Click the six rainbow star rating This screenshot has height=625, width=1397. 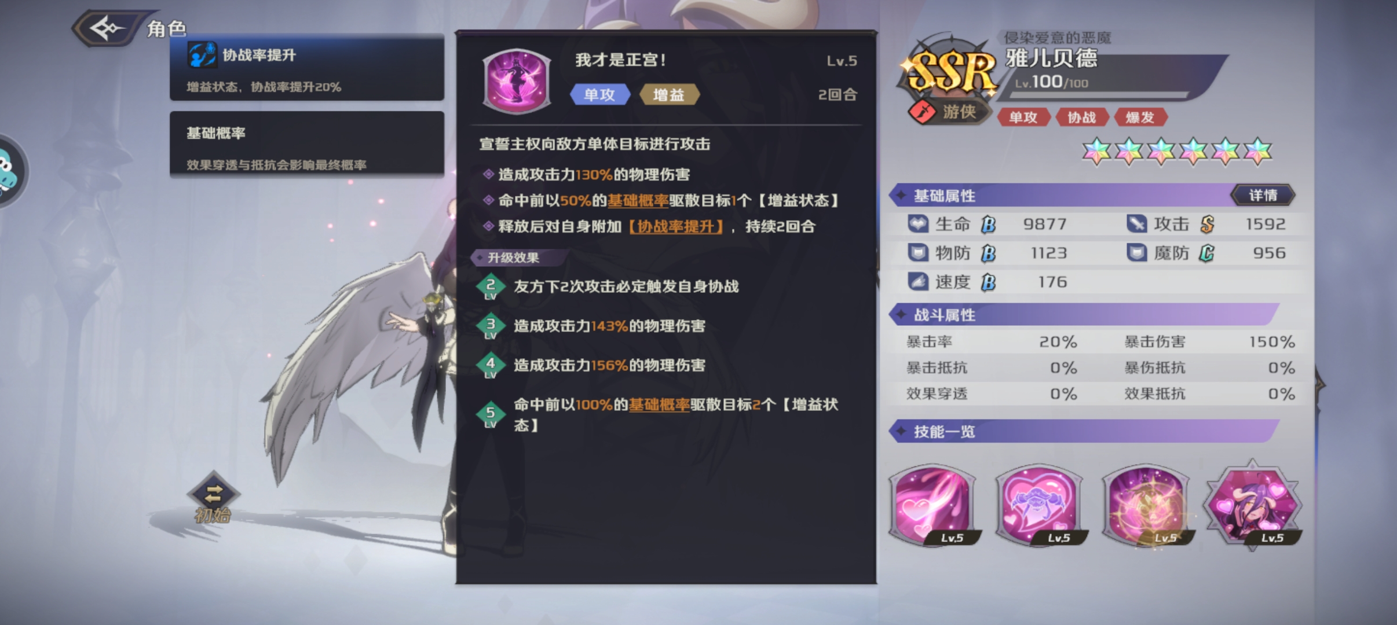pyautogui.click(x=1177, y=152)
